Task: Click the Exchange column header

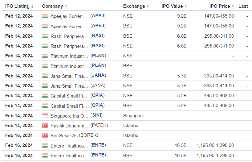Action: [134, 6]
